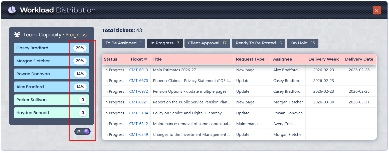This screenshot has width=389, height=153.
Task: Click Hayden Bennett's 0 count badge
Action: tap(83, 113)
